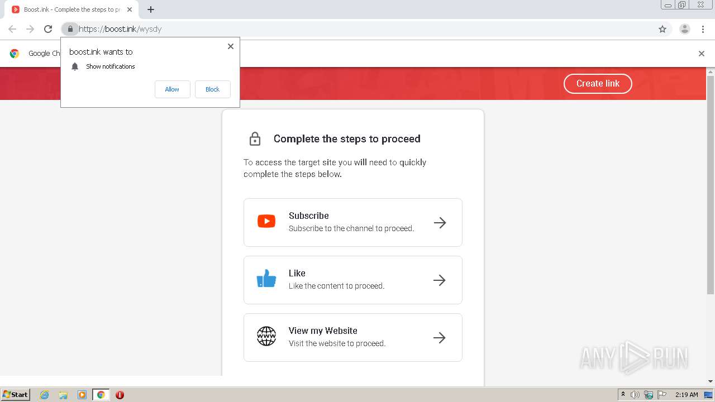Image resolution: width=715 pixels, height=402 pixels.
Task: Block notifications from boost.ink
Action: click(x=212, y=89)
